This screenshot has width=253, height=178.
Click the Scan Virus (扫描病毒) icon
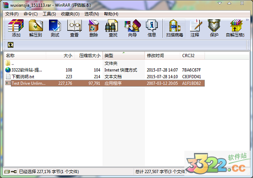pyautogui.click(x=174, y=25)
